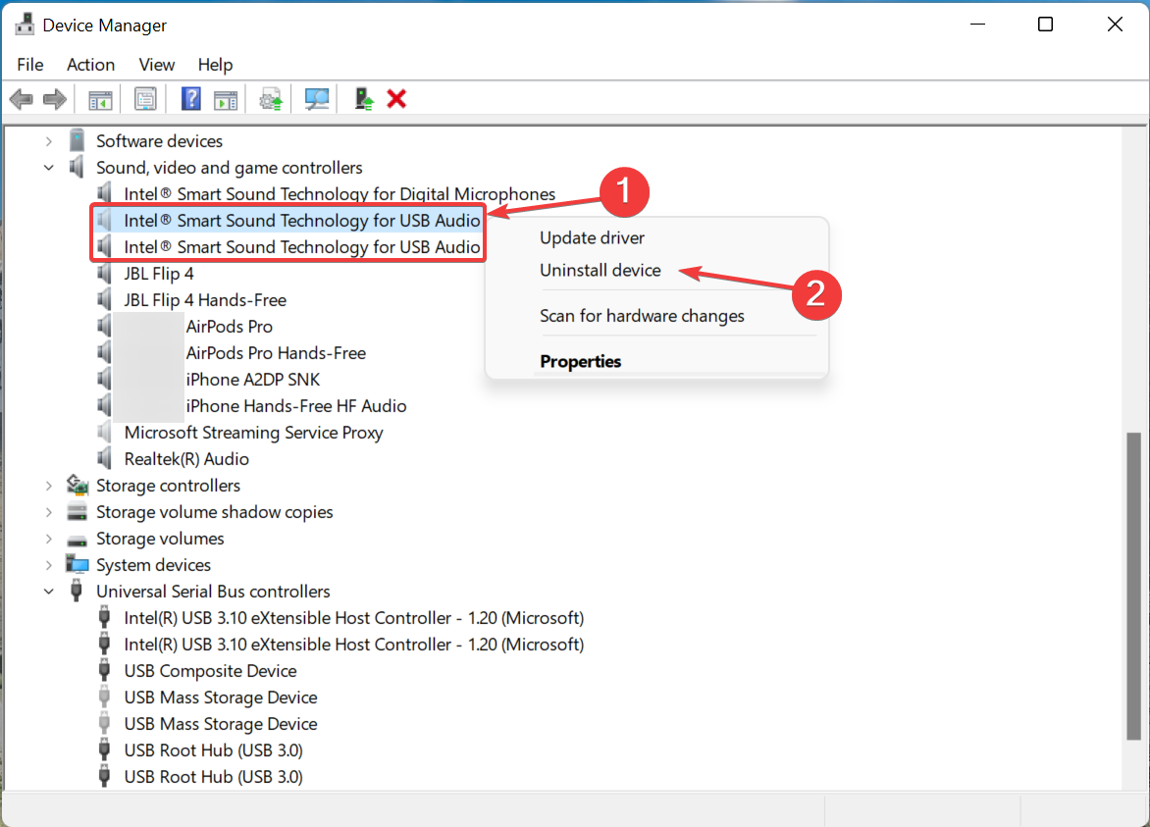Screen dimensions: 1150x827
Task: Click Storage volume shadow copies icon
Action: (x=77, y=512)
